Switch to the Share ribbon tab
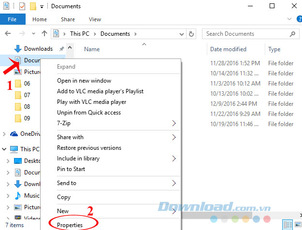 [x=68, y=19]
